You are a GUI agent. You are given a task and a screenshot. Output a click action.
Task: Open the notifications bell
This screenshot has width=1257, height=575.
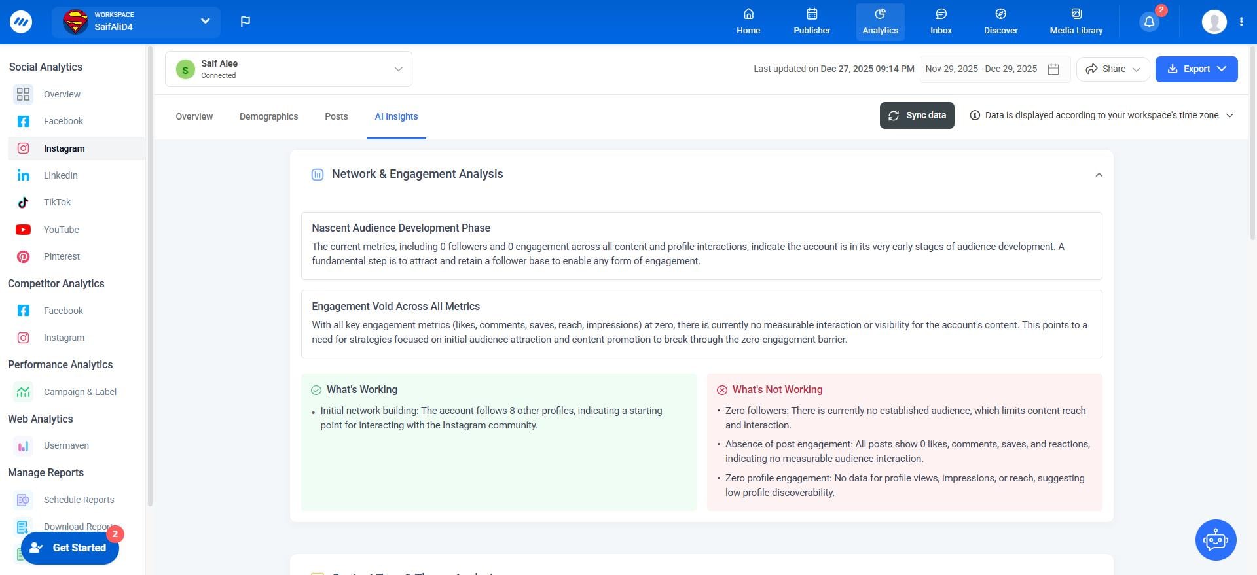click(x=1149, y=22)
